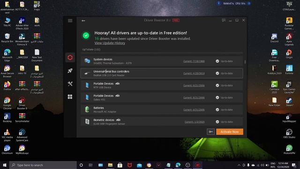Viewport: 300px width, 169px height.
Task: Open VLC media player desktop shortcut
Action: (x=7, y=135)
